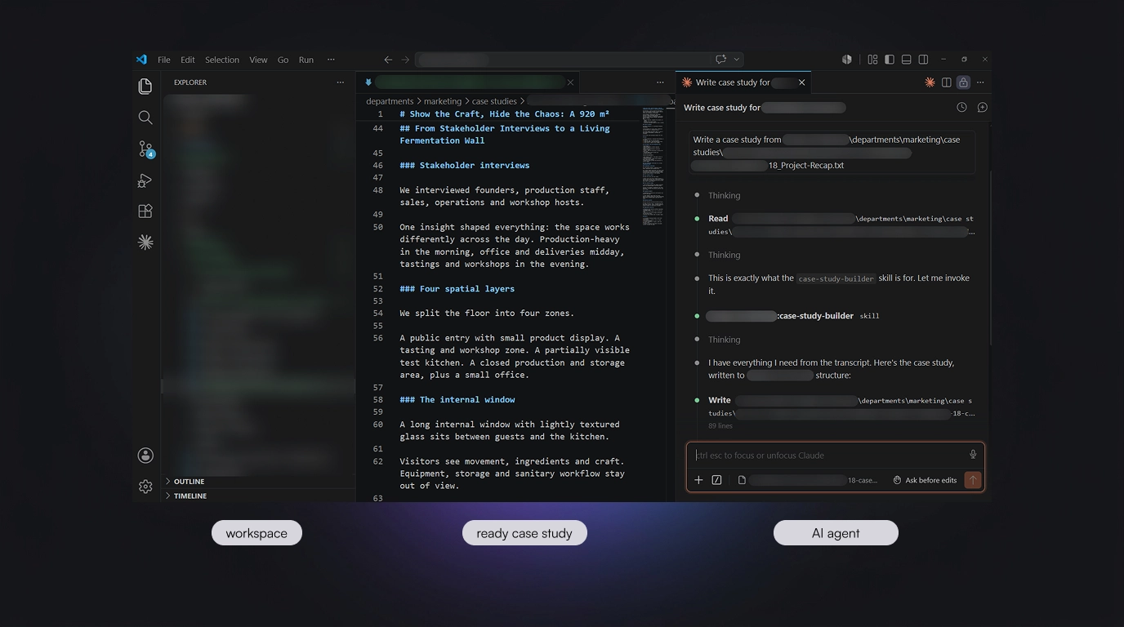Open the Go menu
This screenshot has width=1124, height=627.
point(283,60)
